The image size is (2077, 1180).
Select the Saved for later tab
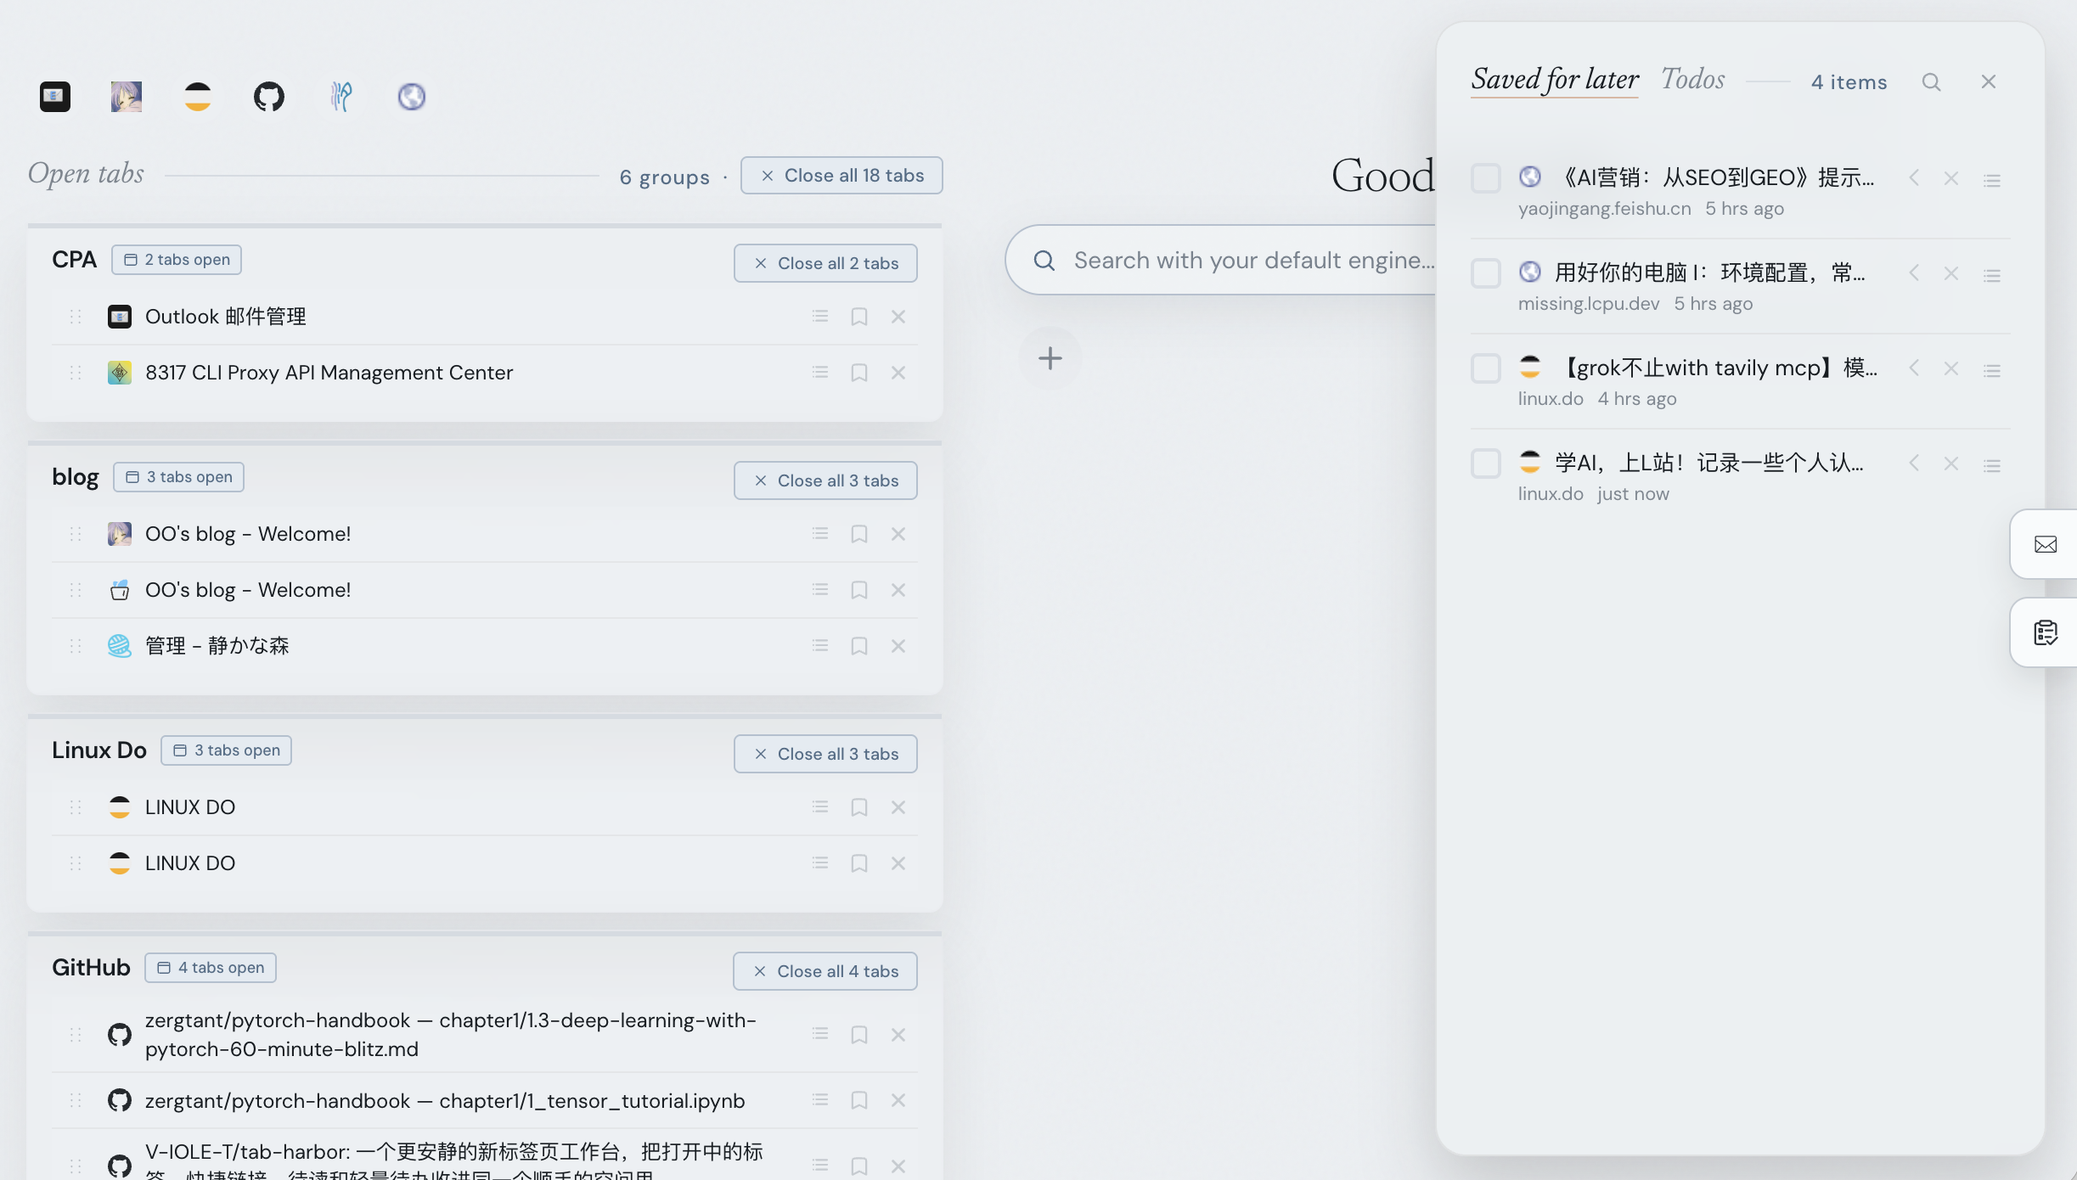pos(1555,80)
